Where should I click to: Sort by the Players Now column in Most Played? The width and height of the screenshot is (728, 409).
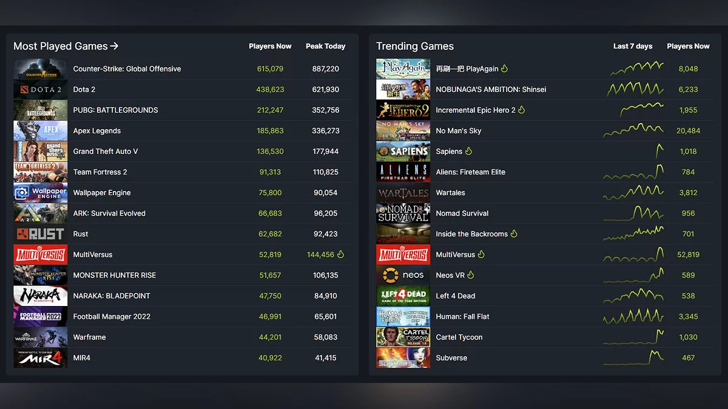coord(270,46)
